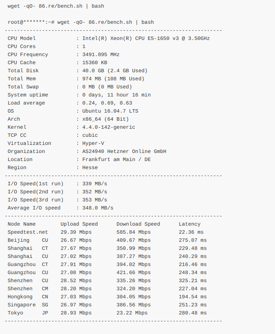Screen dimensions: 275x334
Task: Click the Download Speed column header
Action: [x=138, y=224]
